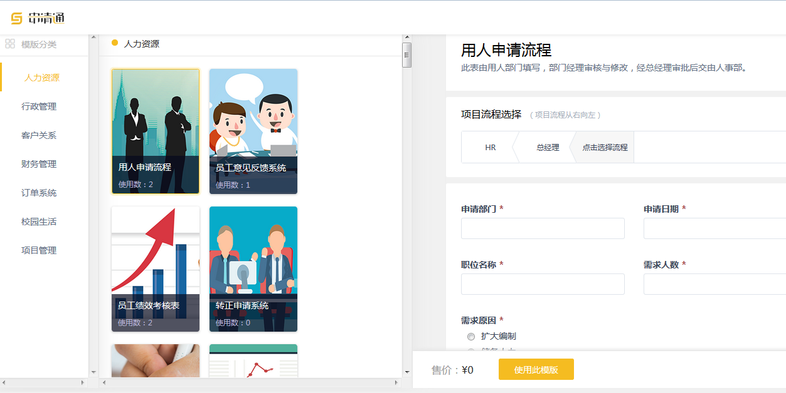This screenshot has height=393, width=786.
Task: Click the 项目流程选择 section label
Action: 491,115
